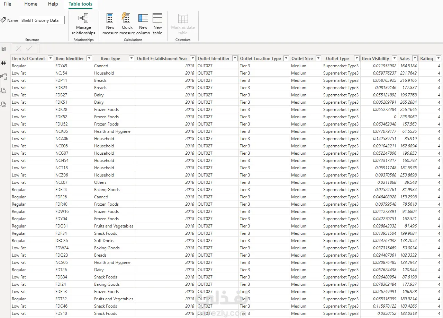Click Others item type cell
This screenshot has width=443, height=318.
pos(114,182)
